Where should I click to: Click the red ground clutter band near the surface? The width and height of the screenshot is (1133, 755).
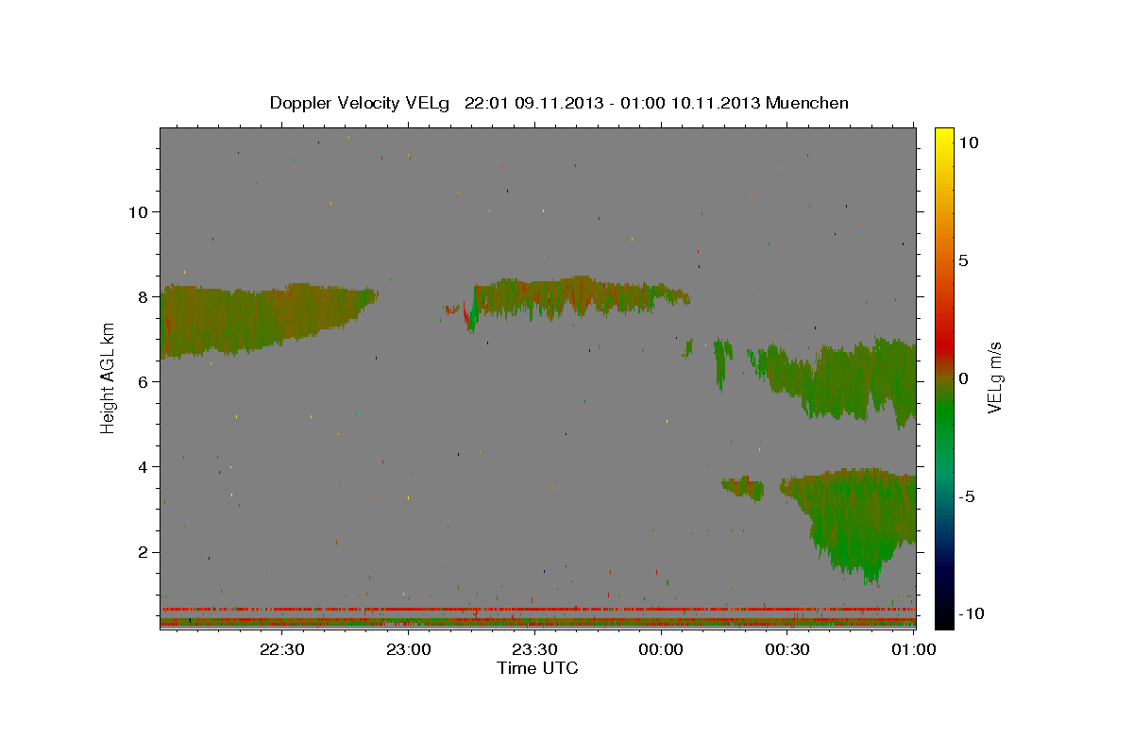537,610
